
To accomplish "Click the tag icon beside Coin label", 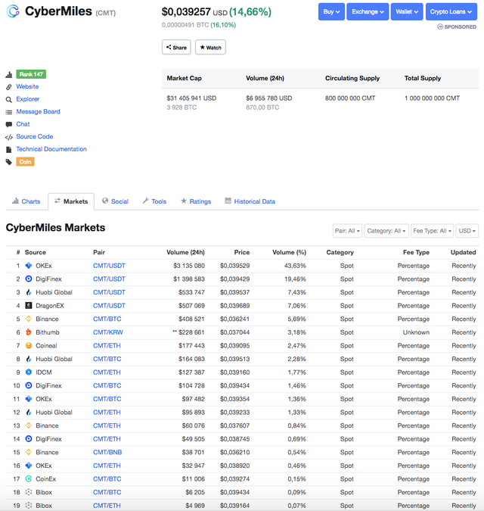I will click(x=9, y=162).
